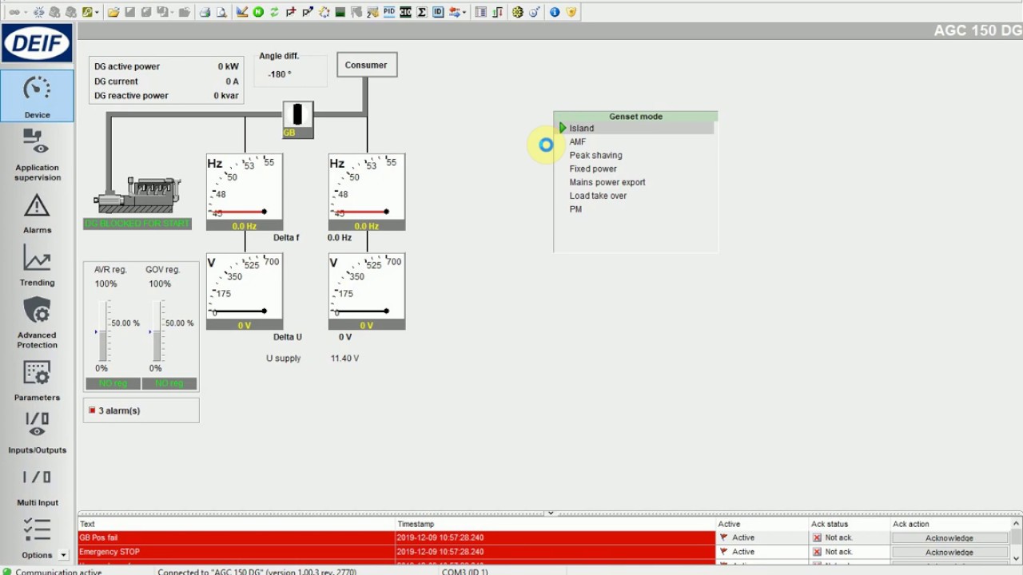Click the AVR reg. slider bar
This screenshot has width=1023, height=575.
[103, 332]
